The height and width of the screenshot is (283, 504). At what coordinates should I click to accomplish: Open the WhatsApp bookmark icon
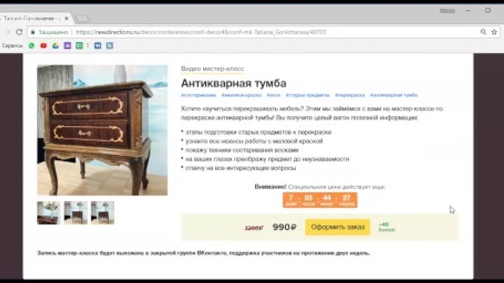(31, 45)
